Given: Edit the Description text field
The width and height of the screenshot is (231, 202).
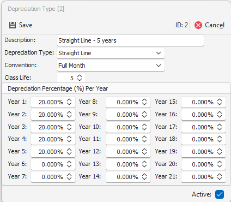Looking at the screenshot, I should [130, 40].
